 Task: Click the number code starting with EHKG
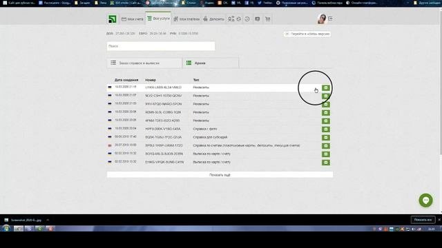164,163
